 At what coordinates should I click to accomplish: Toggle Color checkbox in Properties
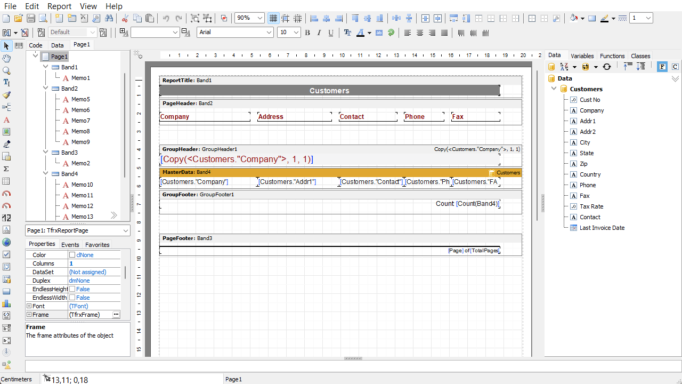pyautogui.click(x=72, y=255)
